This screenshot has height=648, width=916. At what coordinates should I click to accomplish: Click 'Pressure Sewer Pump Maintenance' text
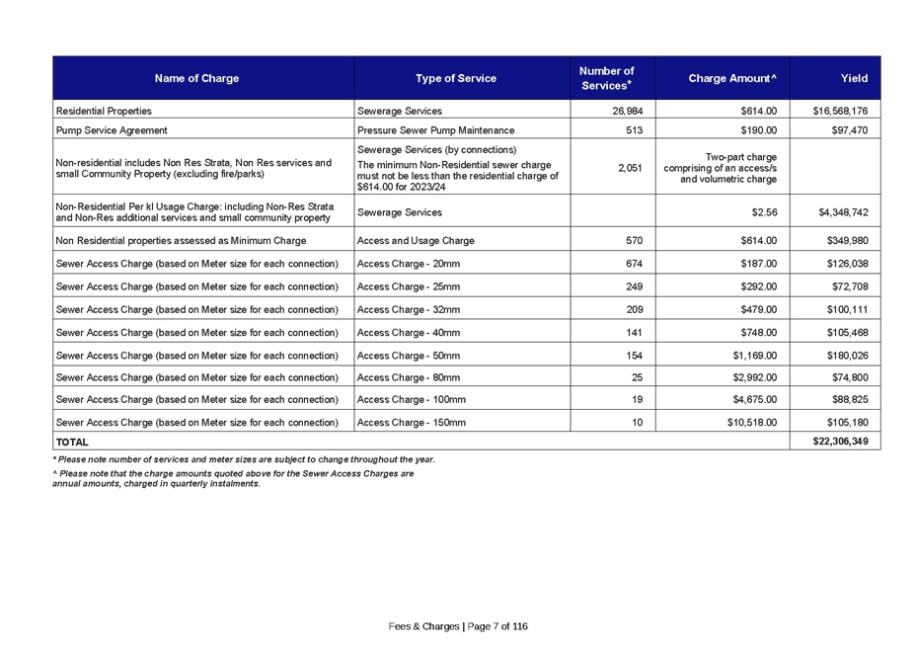436,130
